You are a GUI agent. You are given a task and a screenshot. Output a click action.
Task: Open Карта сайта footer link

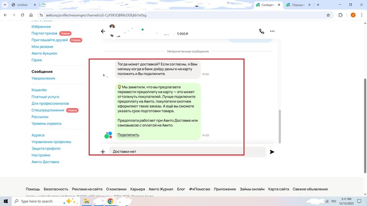pyautogui.click(x=278, y=189)
